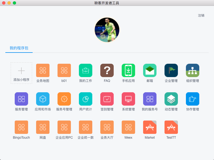The image size is (214, 160).
Task: Launch the Weex application icon
Action: (x=128, y=127)
